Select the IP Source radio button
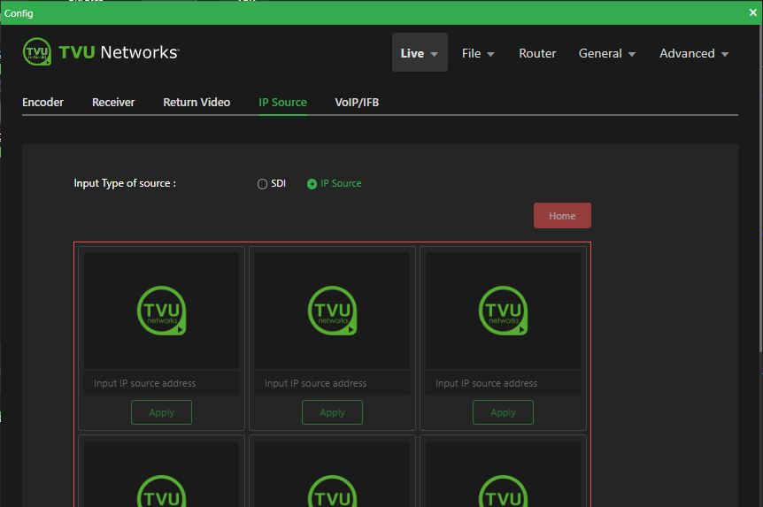The image size is (763, 507). [312, 184]
